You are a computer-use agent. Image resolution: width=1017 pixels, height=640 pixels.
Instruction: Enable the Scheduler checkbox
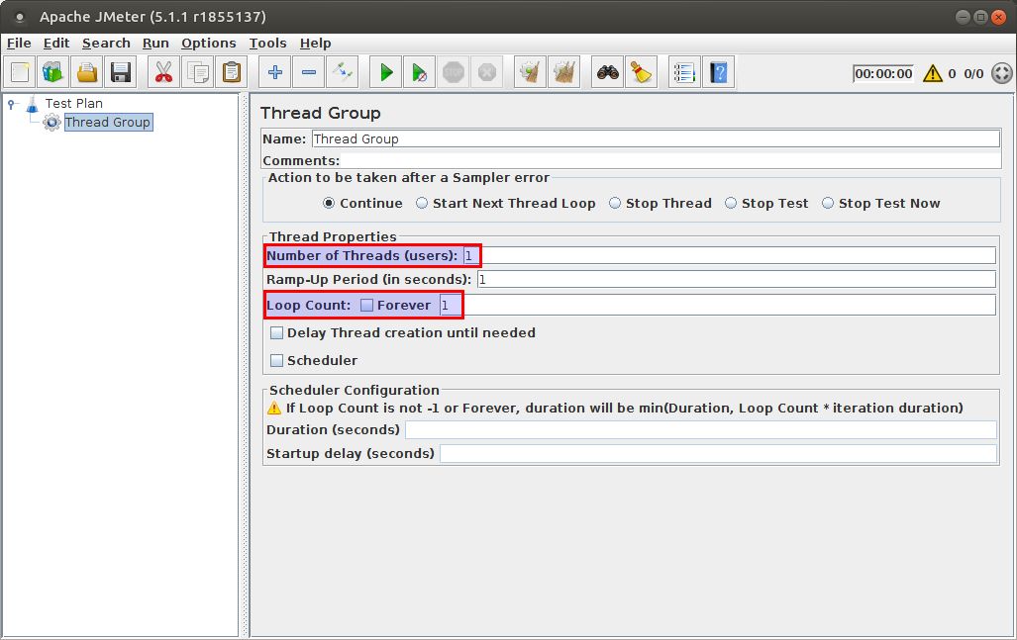(277, 361)
